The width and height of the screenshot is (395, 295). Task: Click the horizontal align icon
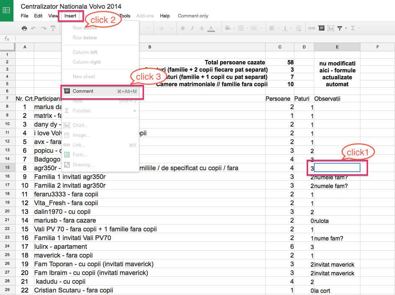pyautogui.click(x=272, y=28)
